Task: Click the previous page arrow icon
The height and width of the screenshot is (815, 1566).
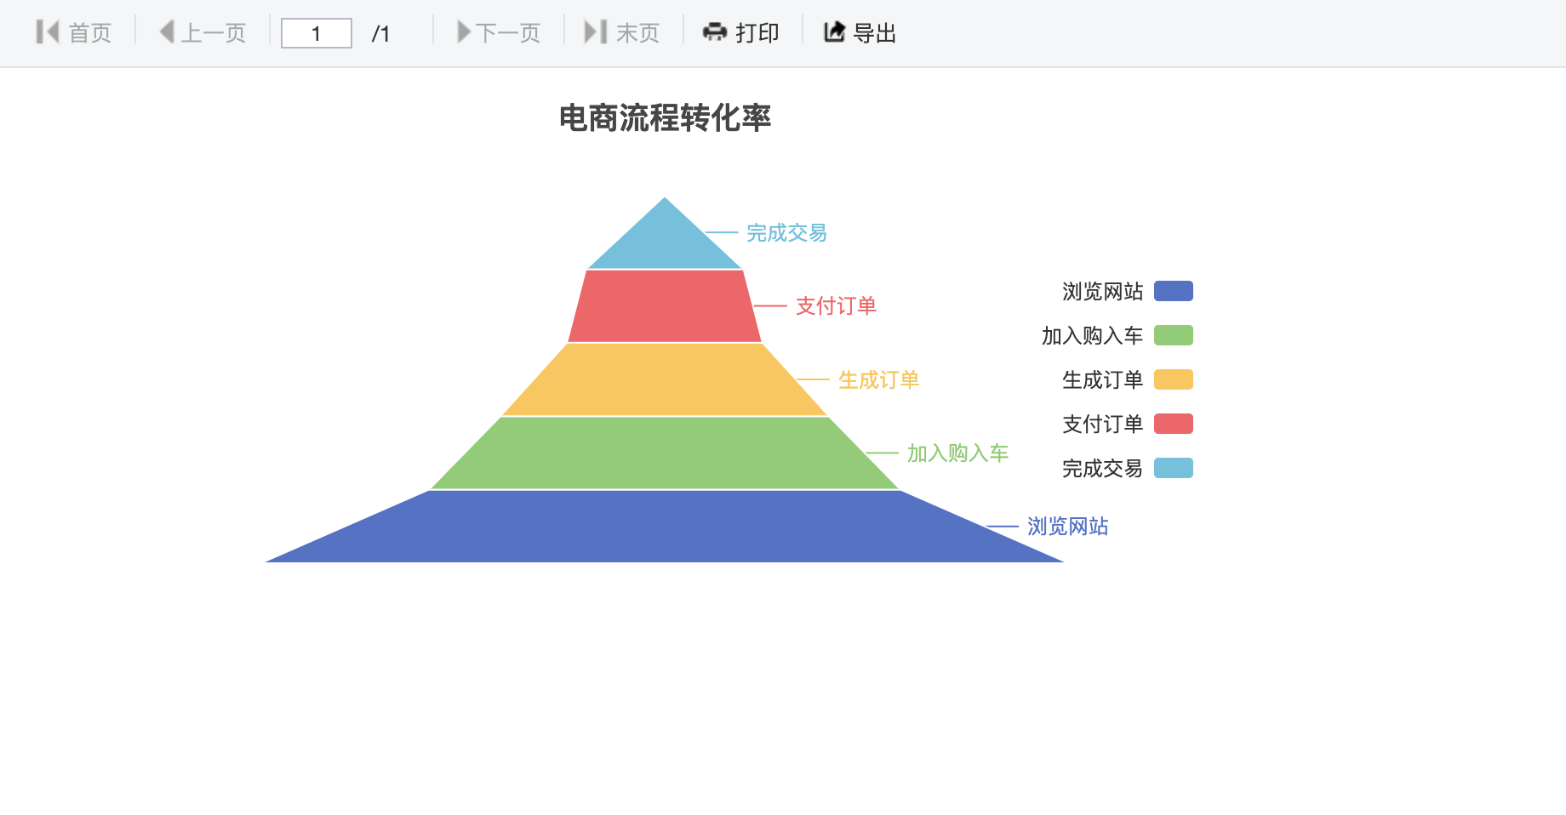Action: point(167,32)
